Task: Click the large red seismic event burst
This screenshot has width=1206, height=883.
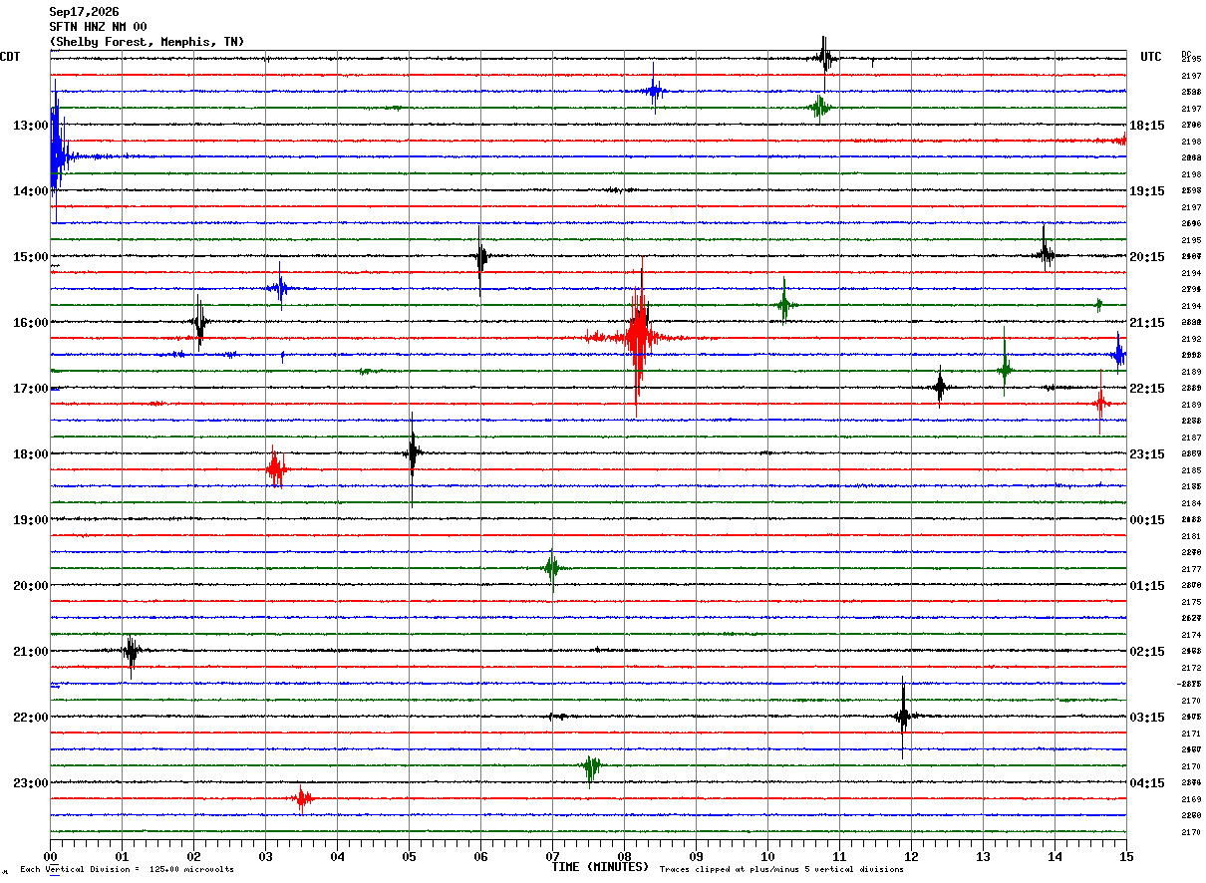Action: (x=637, y=337)
